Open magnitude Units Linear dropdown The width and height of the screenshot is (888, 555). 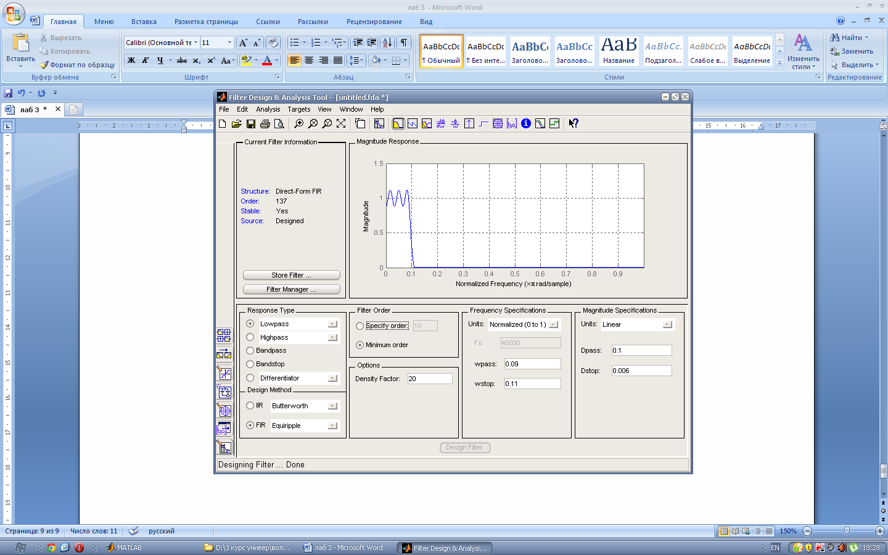click(667, 324)
